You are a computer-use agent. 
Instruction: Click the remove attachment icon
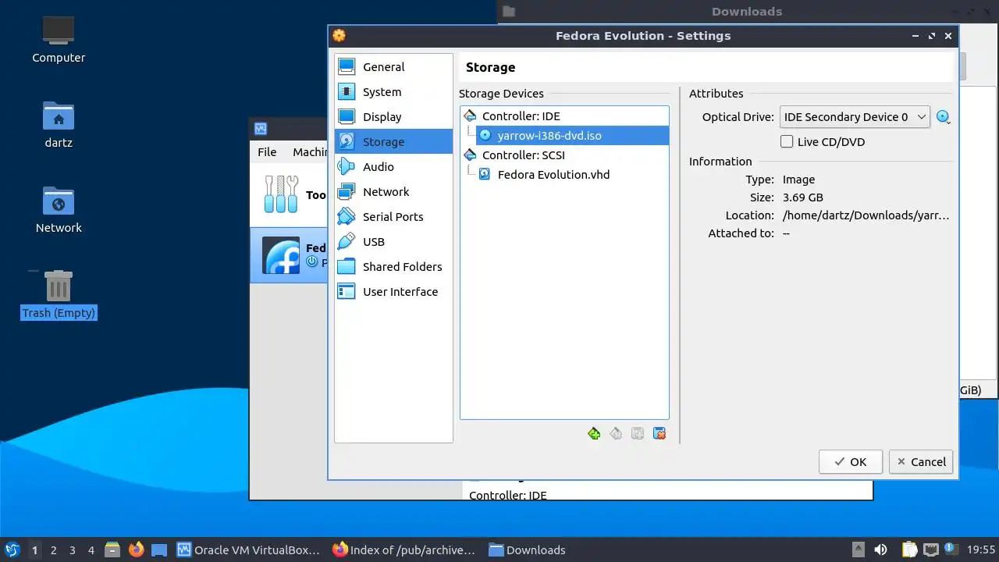pyautogui.click(x=659, y=434)
